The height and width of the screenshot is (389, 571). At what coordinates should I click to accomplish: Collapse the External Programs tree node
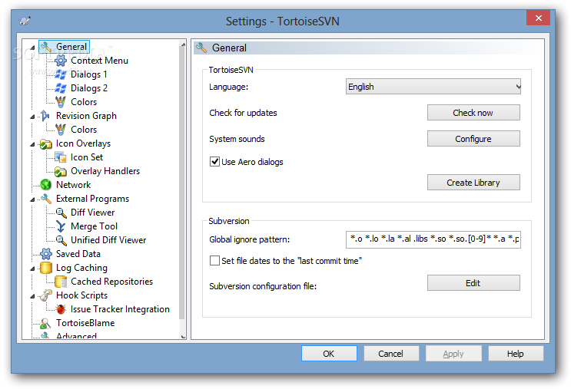[33, 199]
